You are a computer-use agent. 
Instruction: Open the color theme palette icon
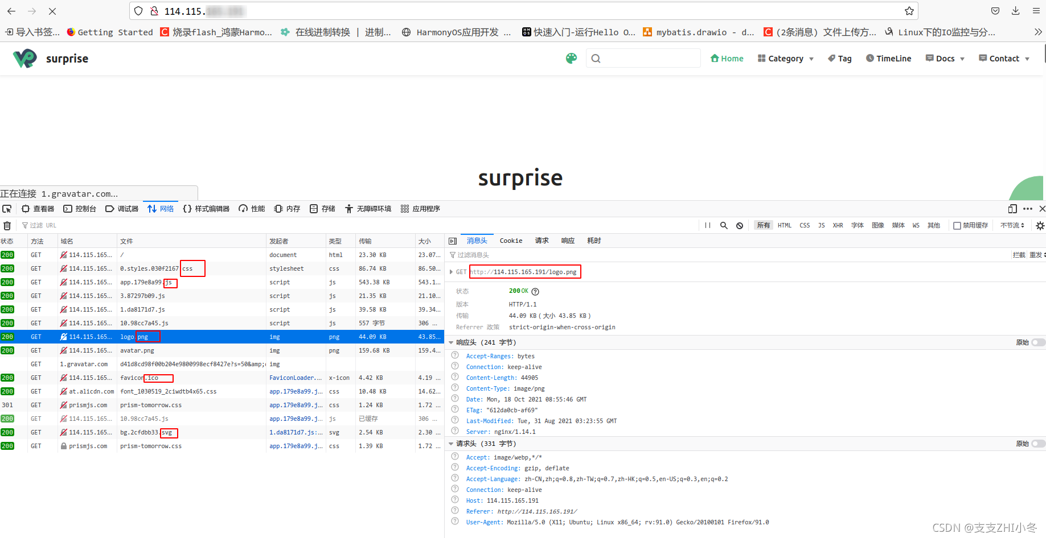[571, 58]
